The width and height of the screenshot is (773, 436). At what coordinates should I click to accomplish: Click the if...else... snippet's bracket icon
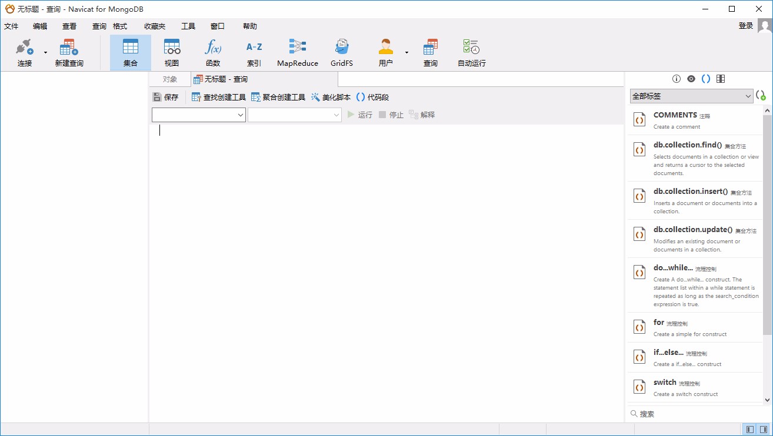pyautogui.click(x=639, y=357)
